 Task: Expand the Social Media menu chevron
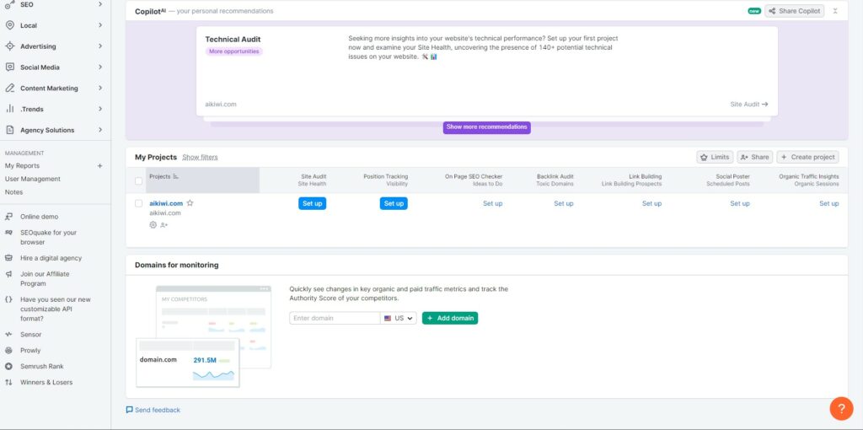(x=100, y=67)
